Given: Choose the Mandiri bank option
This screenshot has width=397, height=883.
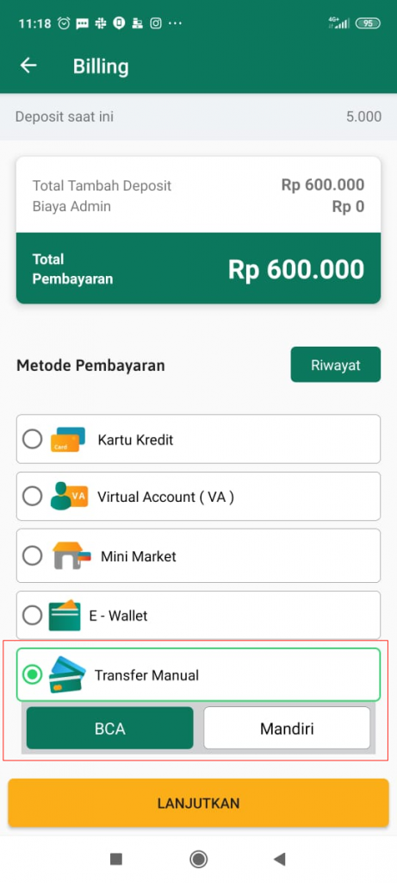Looking at the screenshot, I should tap(287, 728).
